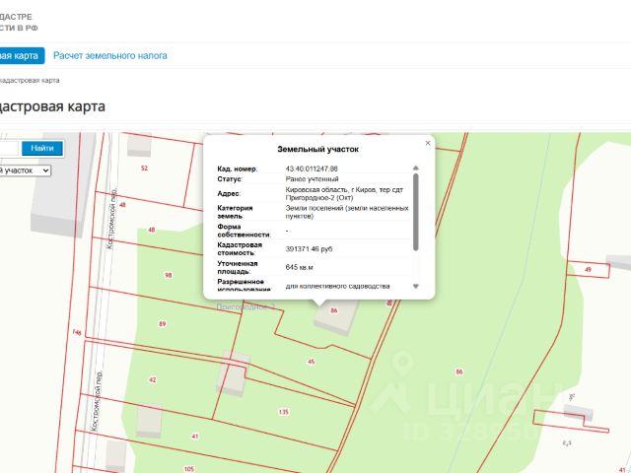
Task: Select parcel 52 on the map
Action: point(145,169)
